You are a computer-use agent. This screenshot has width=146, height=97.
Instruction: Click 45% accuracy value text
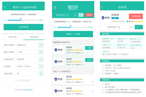pos(68,22)
